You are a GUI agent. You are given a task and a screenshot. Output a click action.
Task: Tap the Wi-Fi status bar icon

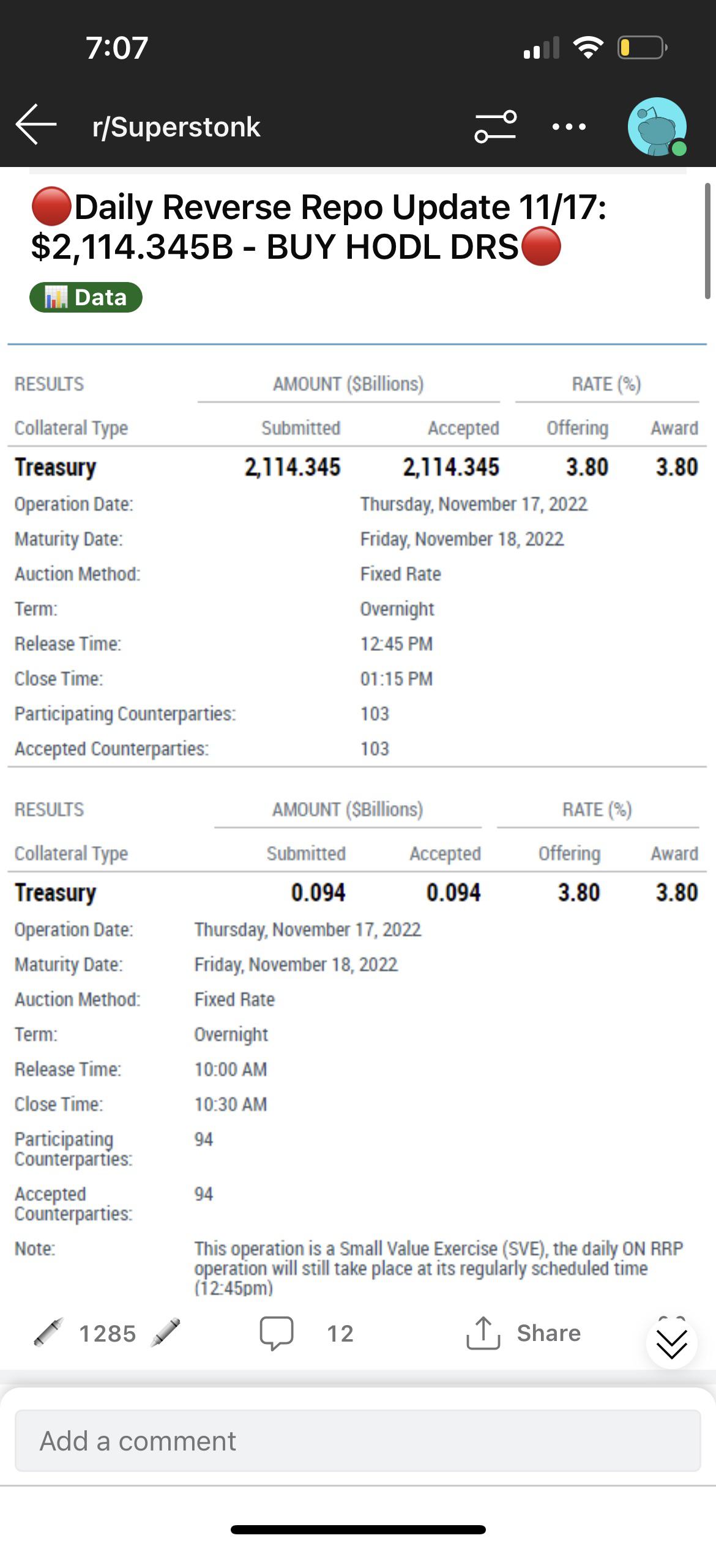click(587, 47)
